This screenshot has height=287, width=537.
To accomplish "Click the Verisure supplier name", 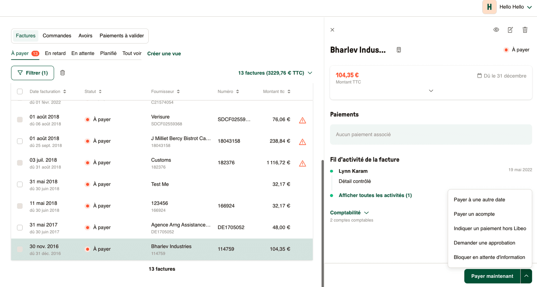I will tap(160, 117).
